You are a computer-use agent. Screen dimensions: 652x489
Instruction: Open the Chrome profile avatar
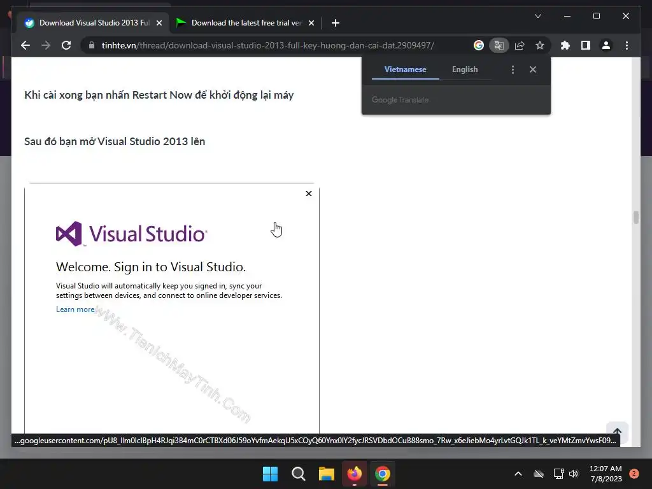[606, 45]
